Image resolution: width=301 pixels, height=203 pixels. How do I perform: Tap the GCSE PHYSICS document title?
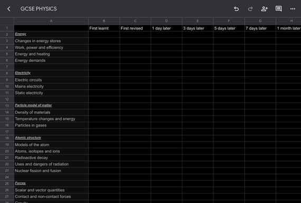[39, 9]
